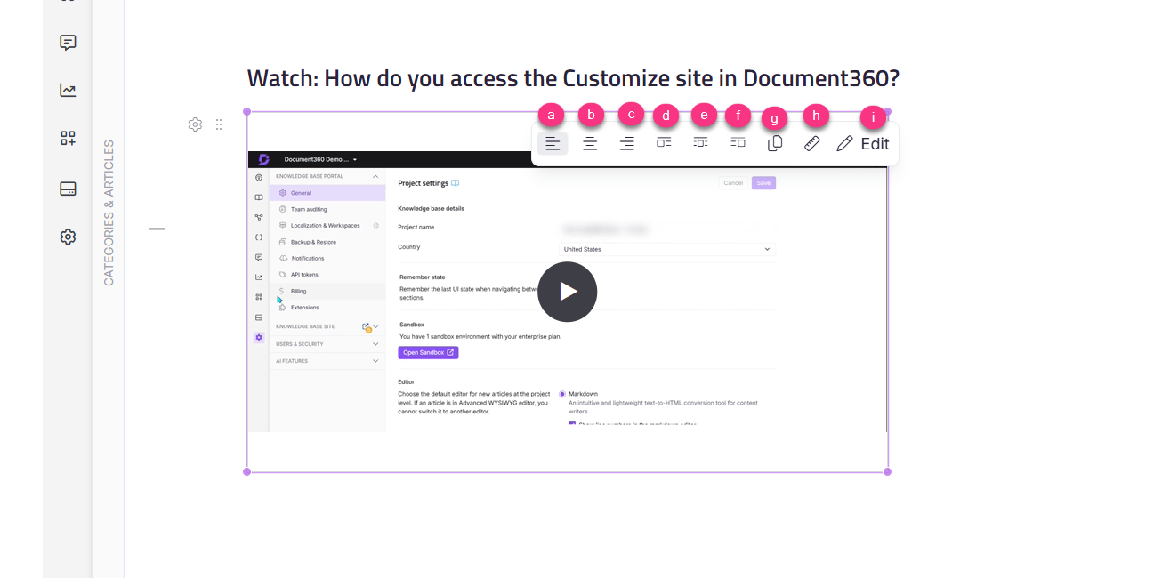Set inline center layout for video

(x=701, y=144)
